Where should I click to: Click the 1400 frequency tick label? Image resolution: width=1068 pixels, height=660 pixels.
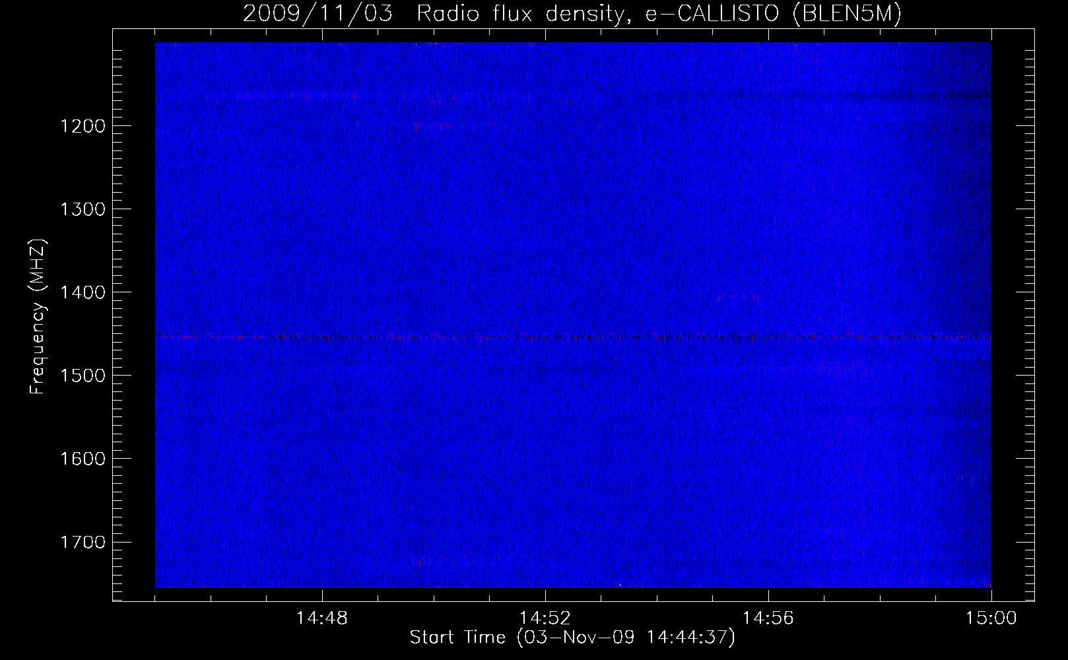(83, 292)
